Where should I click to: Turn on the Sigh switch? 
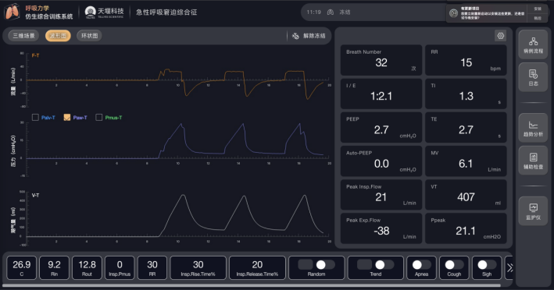(487, 264)
